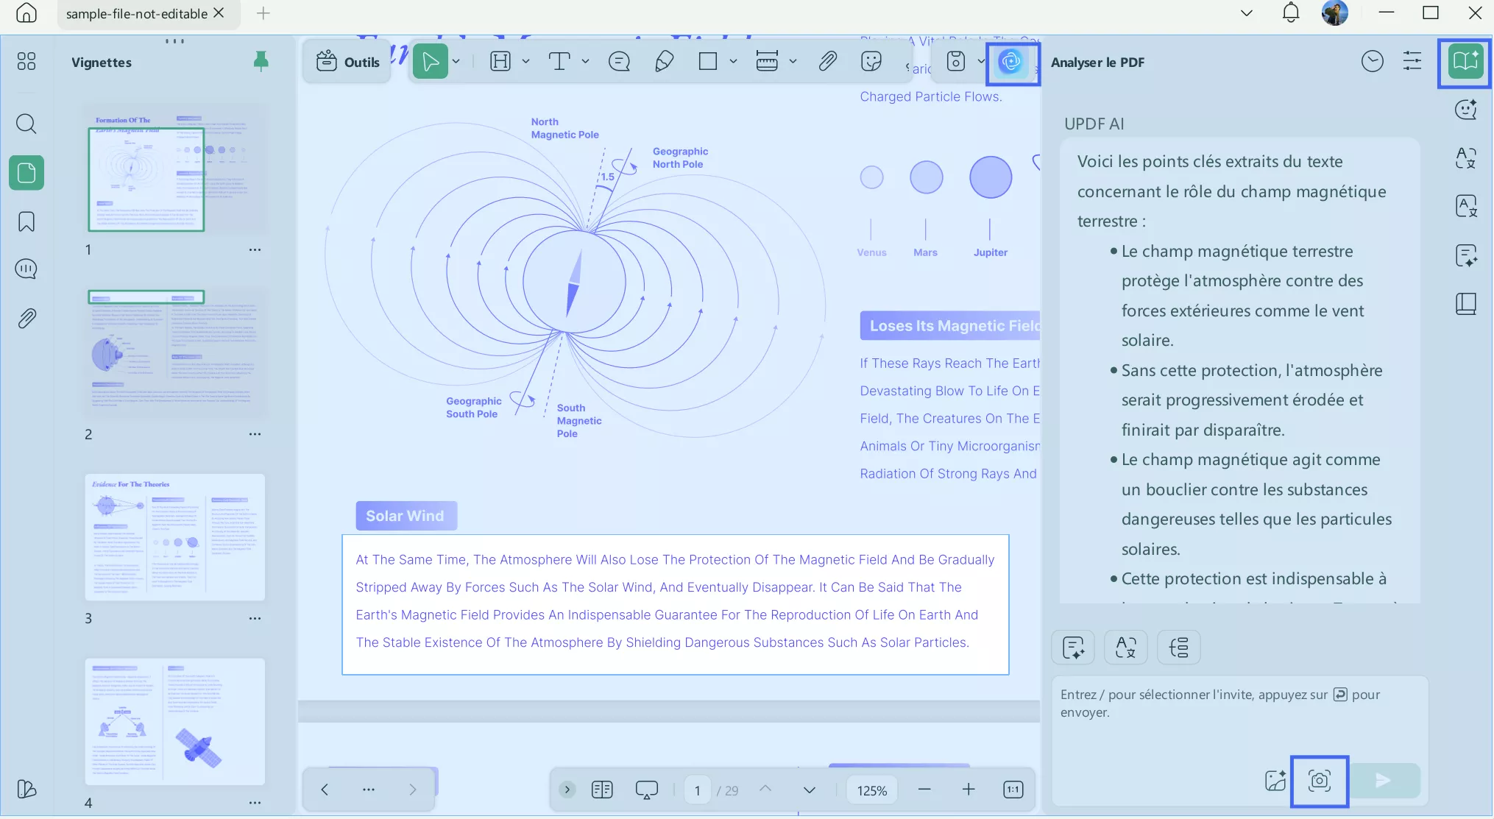The image size is (1494, 819).
Task: Click the Outils button
Action: click(x=347, y=62)
